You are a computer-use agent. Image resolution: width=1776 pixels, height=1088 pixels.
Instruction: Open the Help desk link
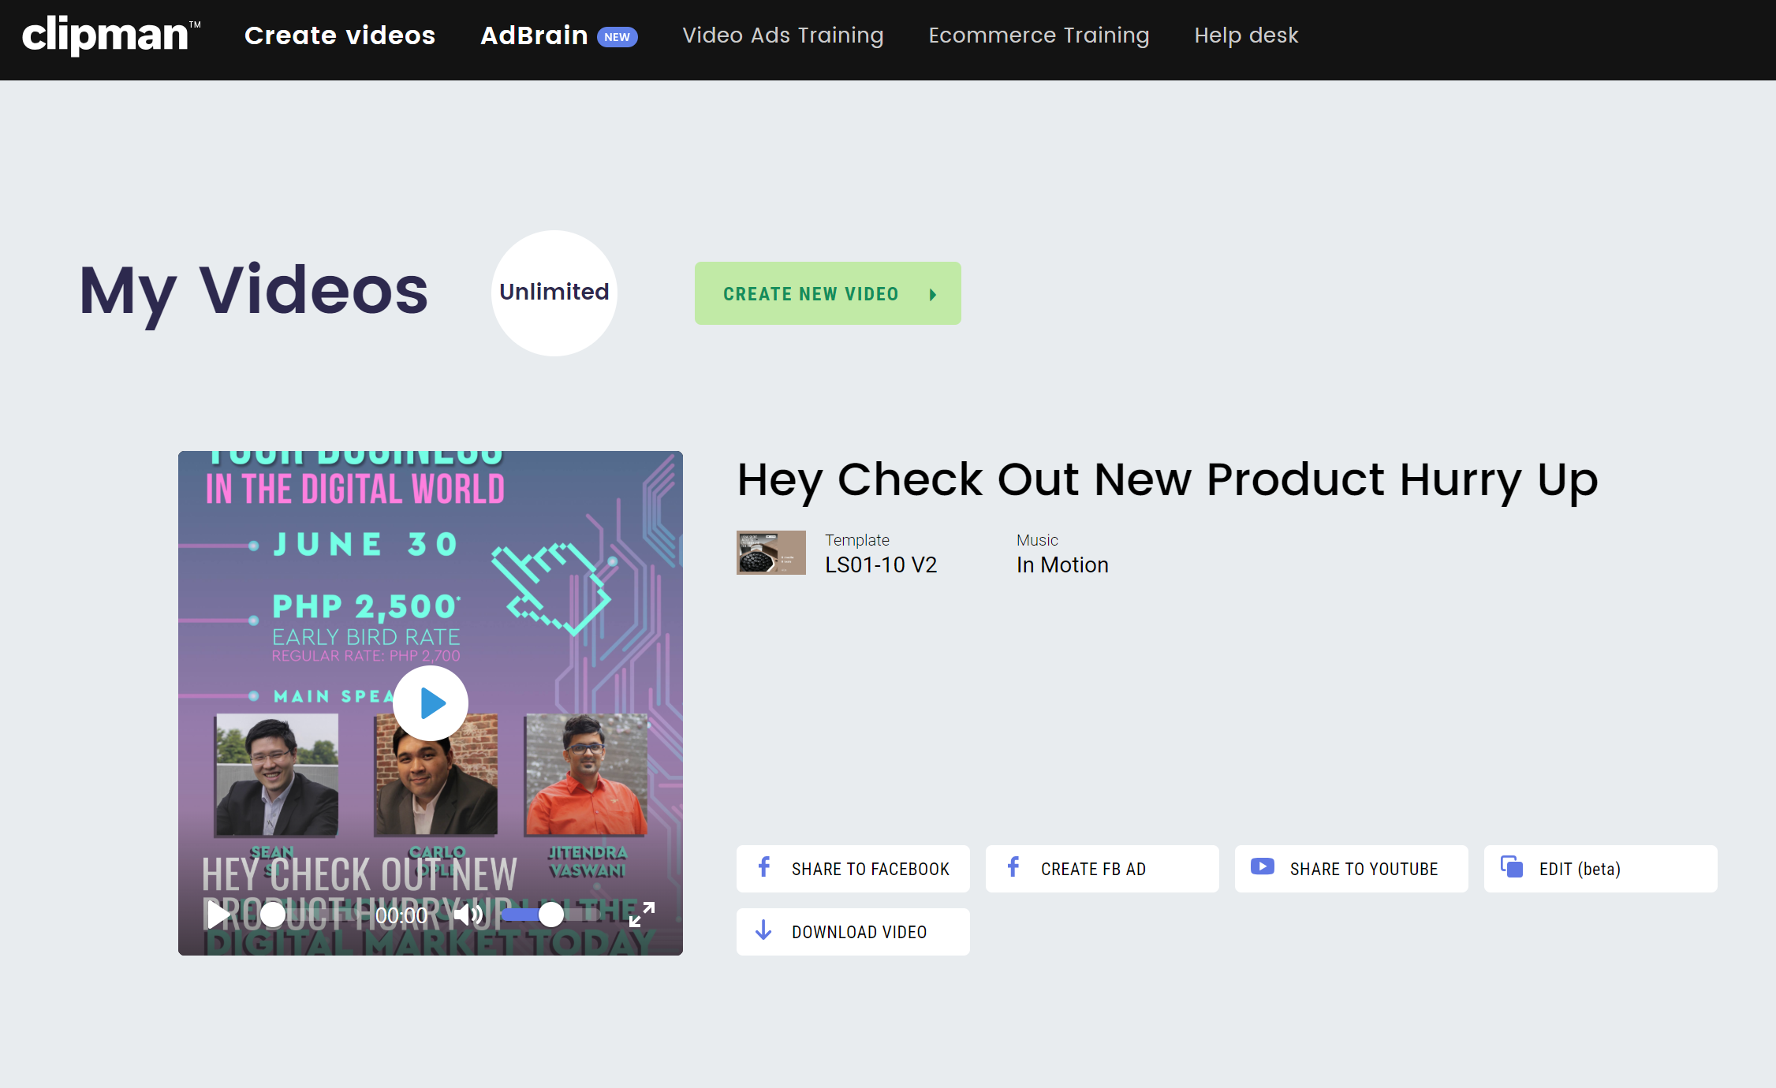(1246, 35)
